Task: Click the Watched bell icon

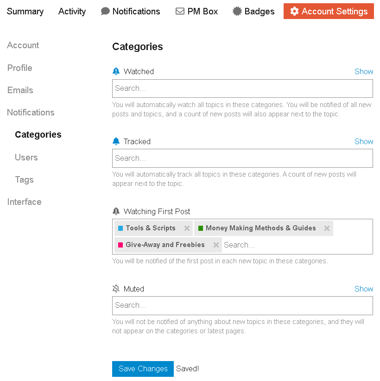Action: [x=116, y=71]
